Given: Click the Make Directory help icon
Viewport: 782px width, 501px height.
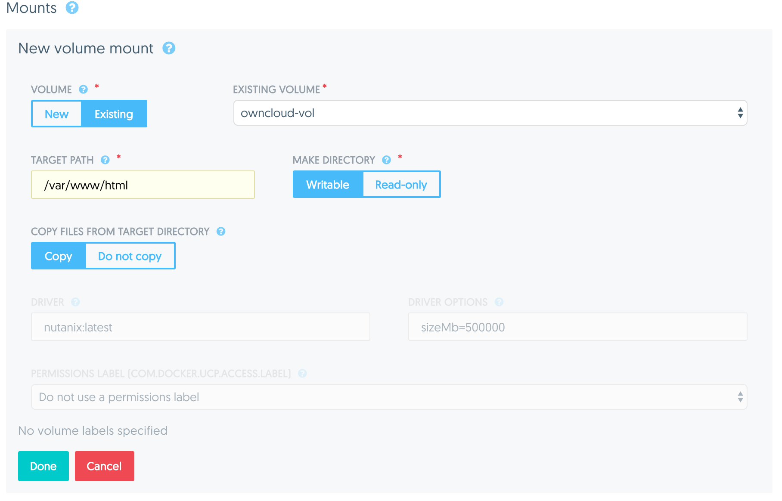Looking at the screenshot, I should (x=387, y=160).
